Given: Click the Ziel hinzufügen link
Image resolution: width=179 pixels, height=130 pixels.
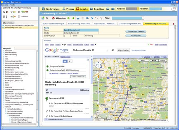Looking at the screenshot, I should point(54,73).
